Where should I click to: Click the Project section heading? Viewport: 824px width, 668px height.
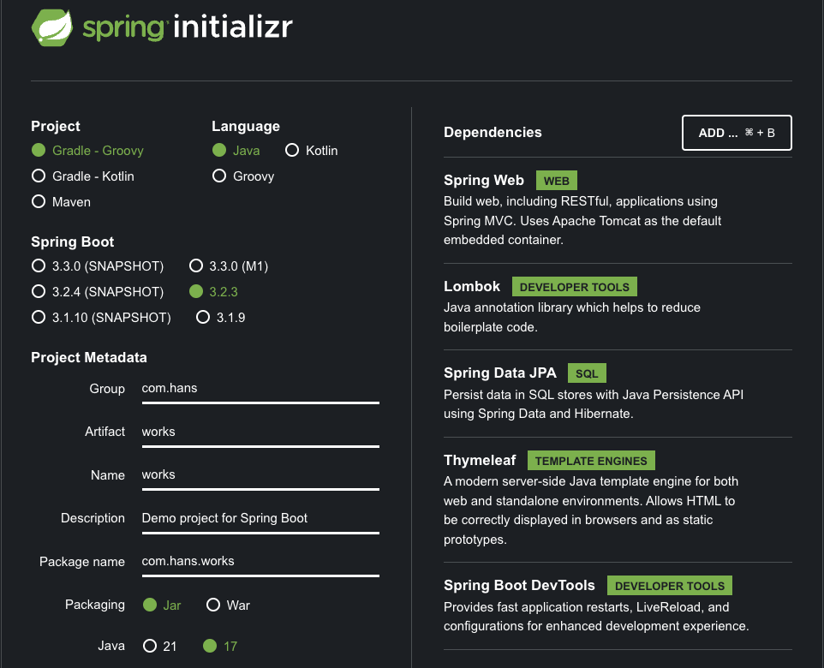tap(55, 126)
